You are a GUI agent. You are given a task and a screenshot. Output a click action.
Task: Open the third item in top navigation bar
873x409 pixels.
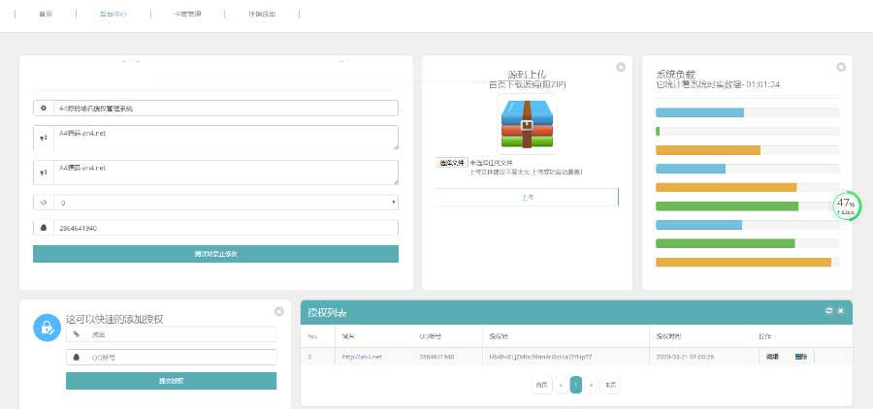(187, 15)
